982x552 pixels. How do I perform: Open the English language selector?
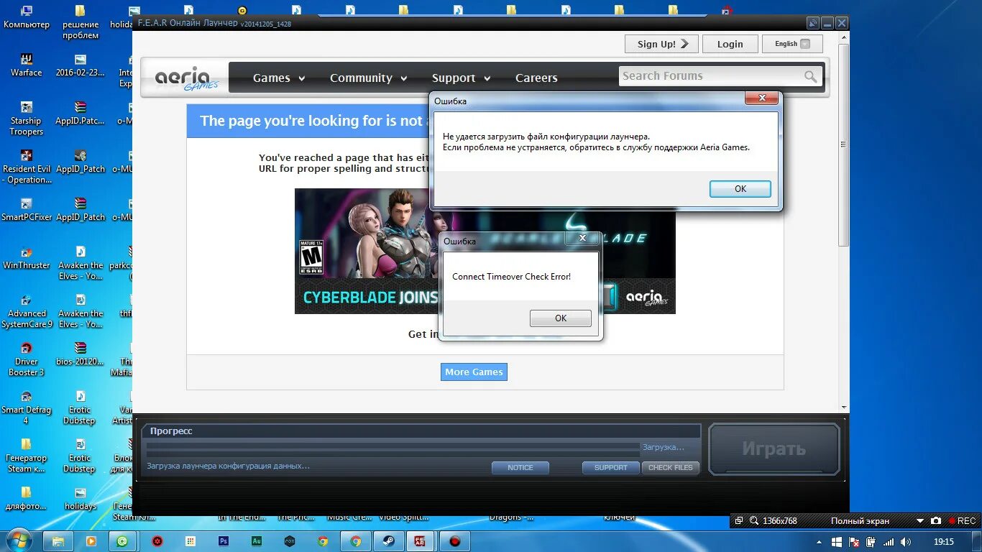[792, 44]
